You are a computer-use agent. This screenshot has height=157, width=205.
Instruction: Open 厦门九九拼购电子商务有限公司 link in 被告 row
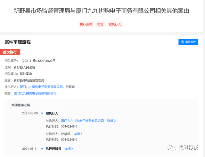coord(35,93)
